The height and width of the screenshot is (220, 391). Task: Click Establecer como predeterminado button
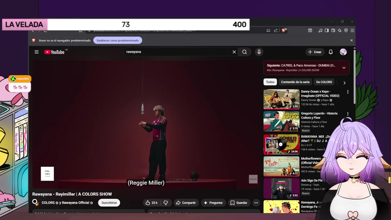118,40
